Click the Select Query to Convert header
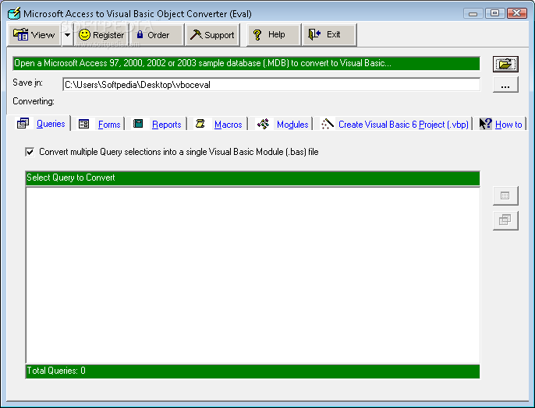The height and width of the screenshot is (408, 535). click(x=253, y=178)
